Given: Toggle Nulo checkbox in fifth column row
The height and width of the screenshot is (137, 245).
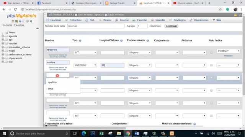Looking at the screenshot, I should (x=211, y=103).
